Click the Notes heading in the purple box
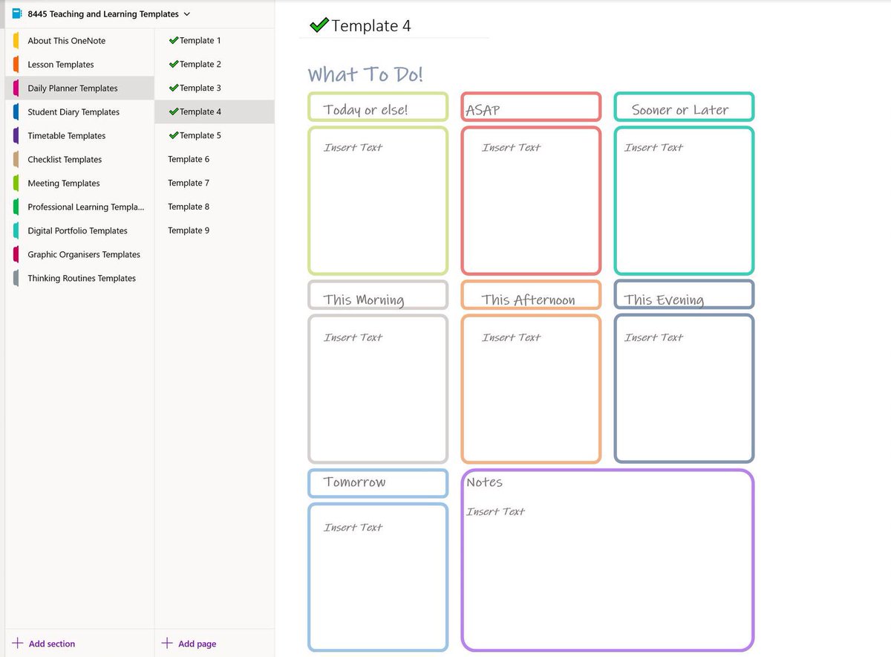The height and width of the screenshot is (657, 891). tap(485, 482)
